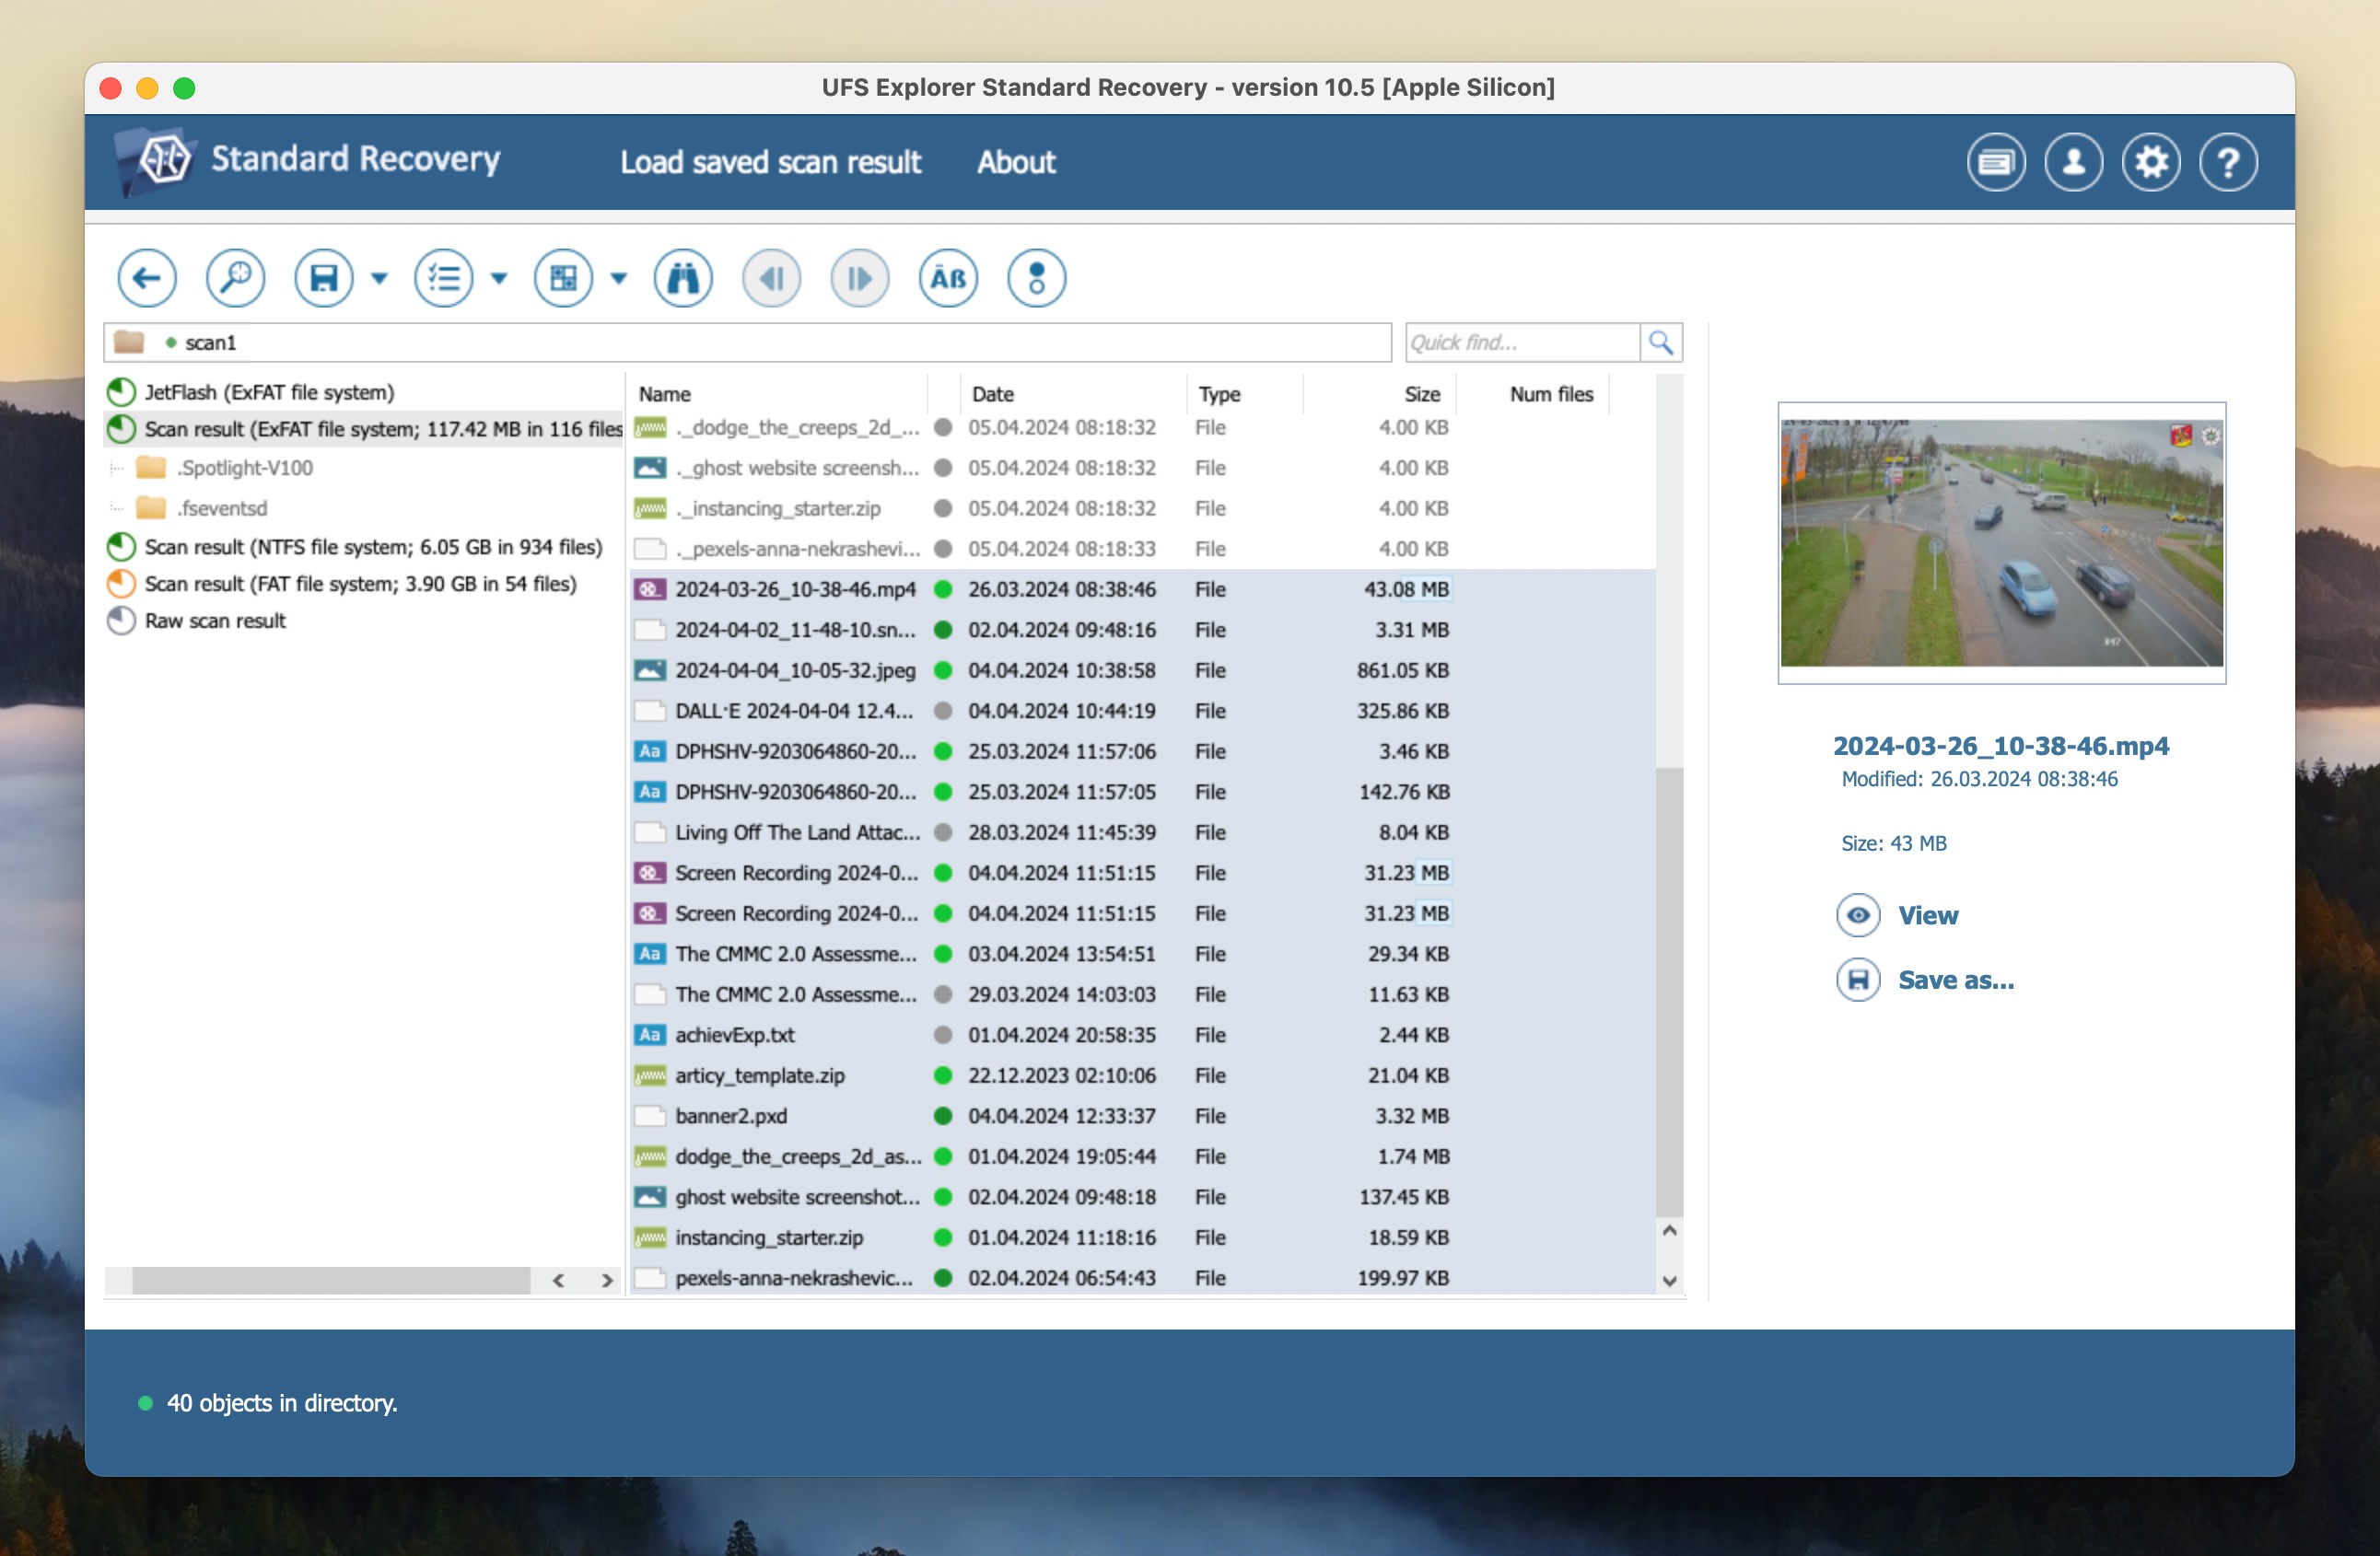Expand the list view options dropdown

[496, 276]
